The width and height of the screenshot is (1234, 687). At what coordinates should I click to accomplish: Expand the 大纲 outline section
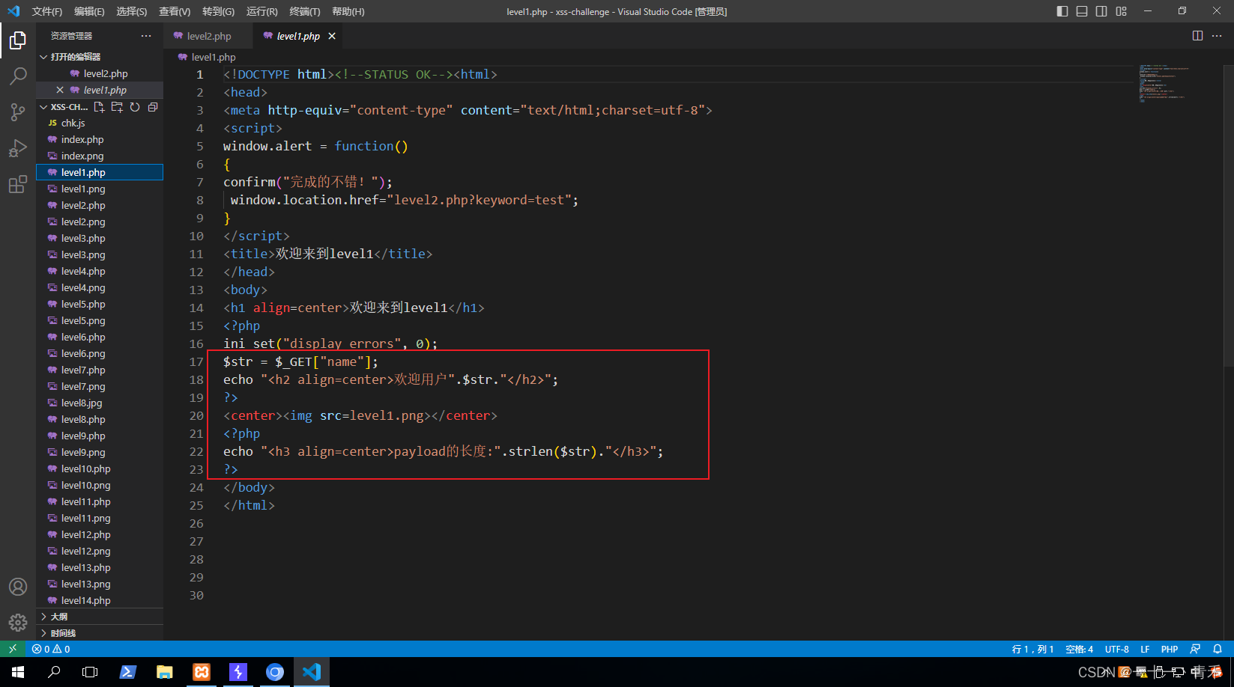pyautogui.click(x=100, y=617)
